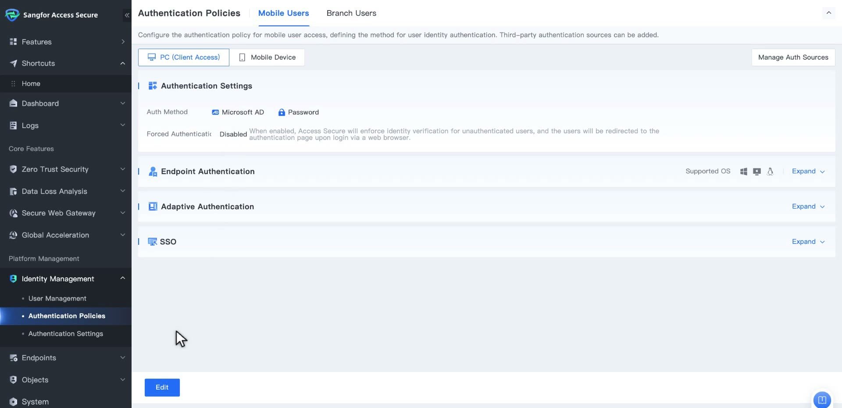The image size is (842, 408).
Task: Expand the Secure Web Gateway chevron
Action: coord(123,213)
